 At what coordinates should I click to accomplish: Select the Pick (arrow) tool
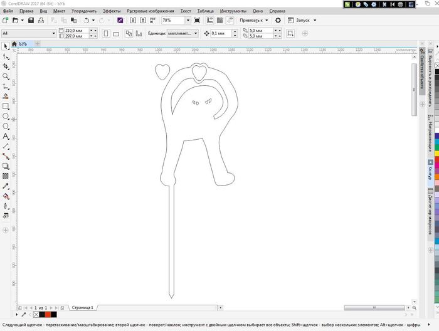pos(6,46)
